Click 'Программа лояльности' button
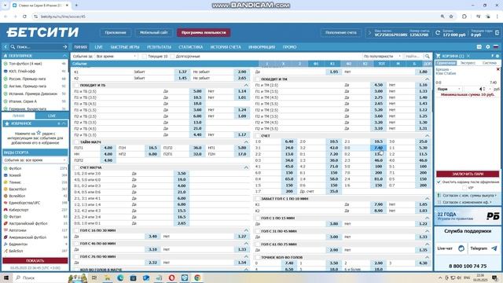This screenshot has height=283, width=503. click(204, 32)
